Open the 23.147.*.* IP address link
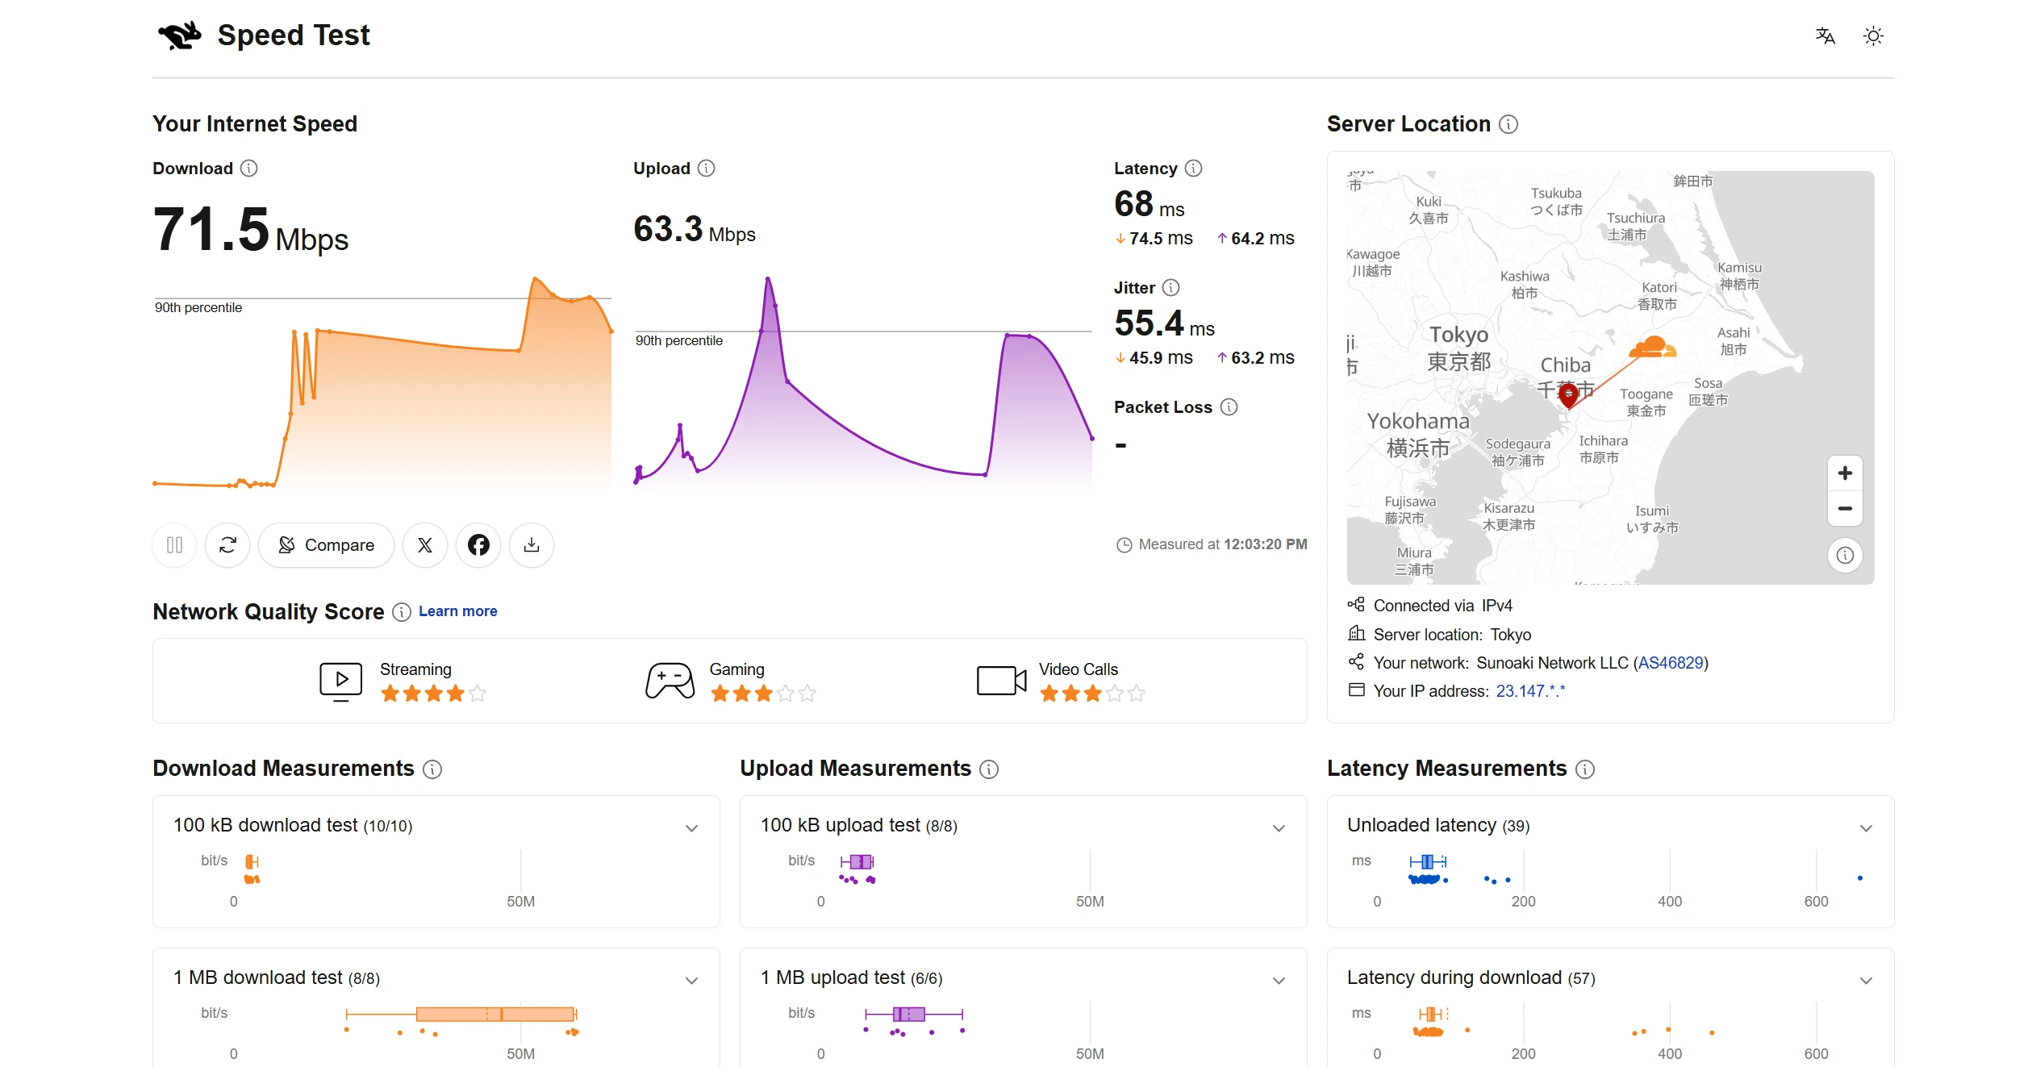This screenshot has height=1067, width=2032. [1530, 691]
